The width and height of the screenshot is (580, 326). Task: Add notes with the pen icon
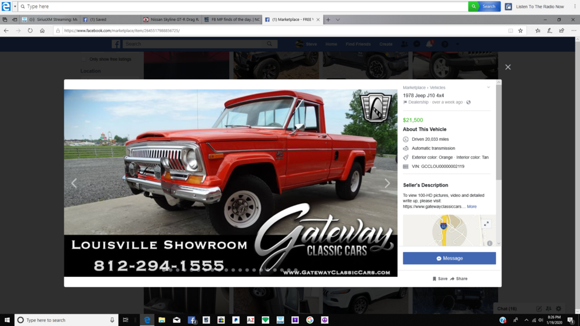click(550, 31)
